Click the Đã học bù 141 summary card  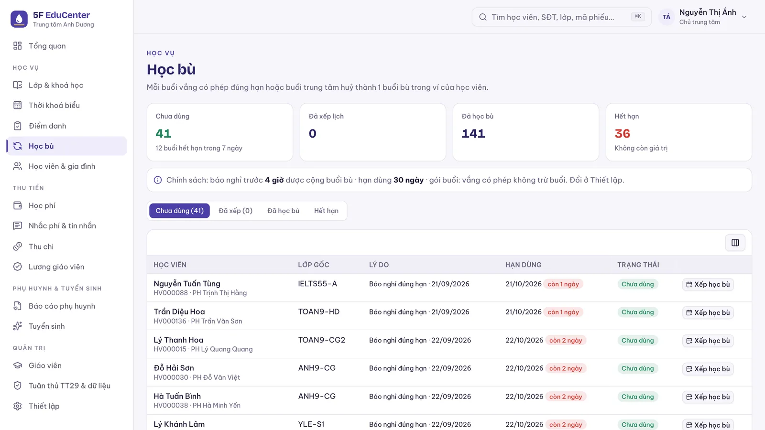pyautogui.click(x=525, y=132)
